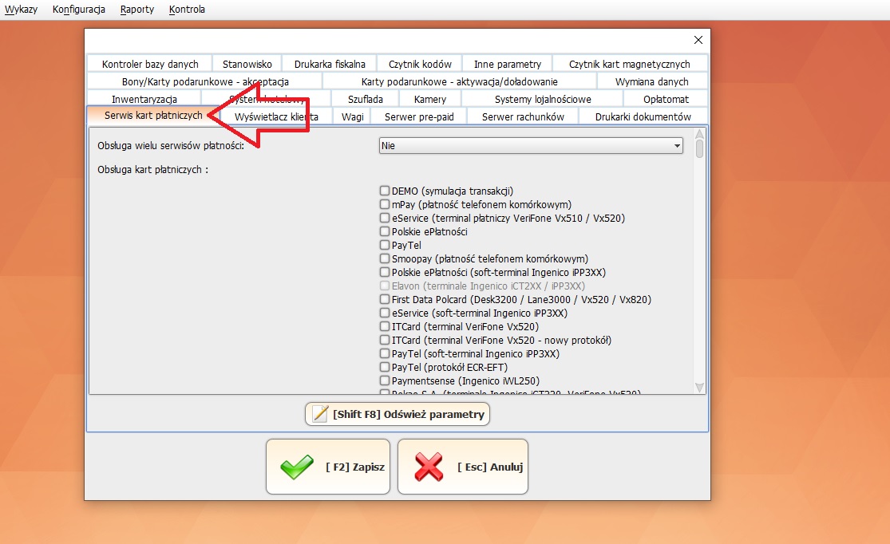
Task: Open Karty podarunkowe - aktywacja/doładowanie tab
Action: coord(459,81)
